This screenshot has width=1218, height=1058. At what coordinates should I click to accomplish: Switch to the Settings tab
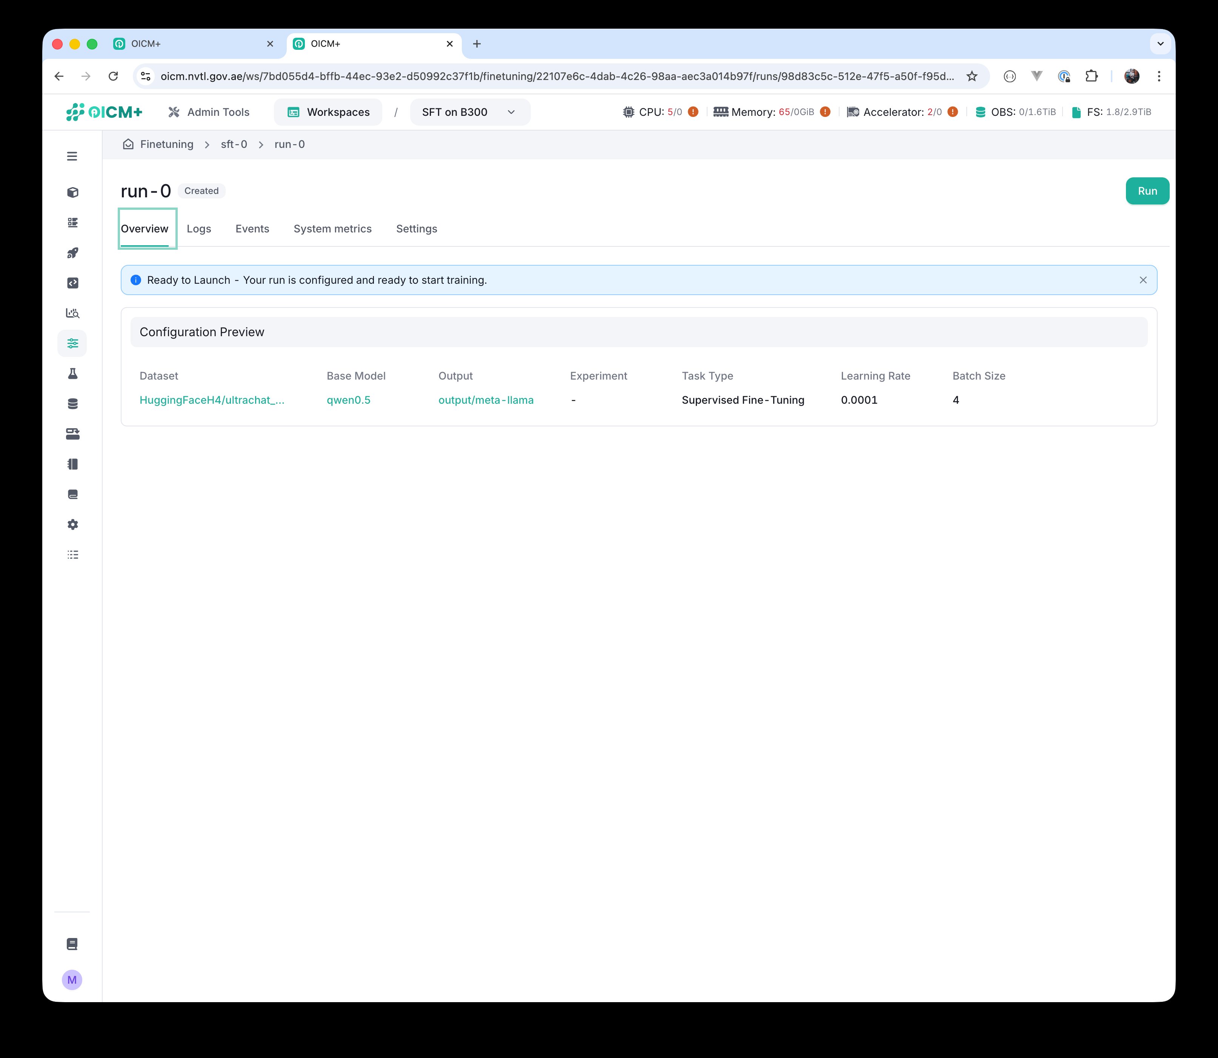417,229
